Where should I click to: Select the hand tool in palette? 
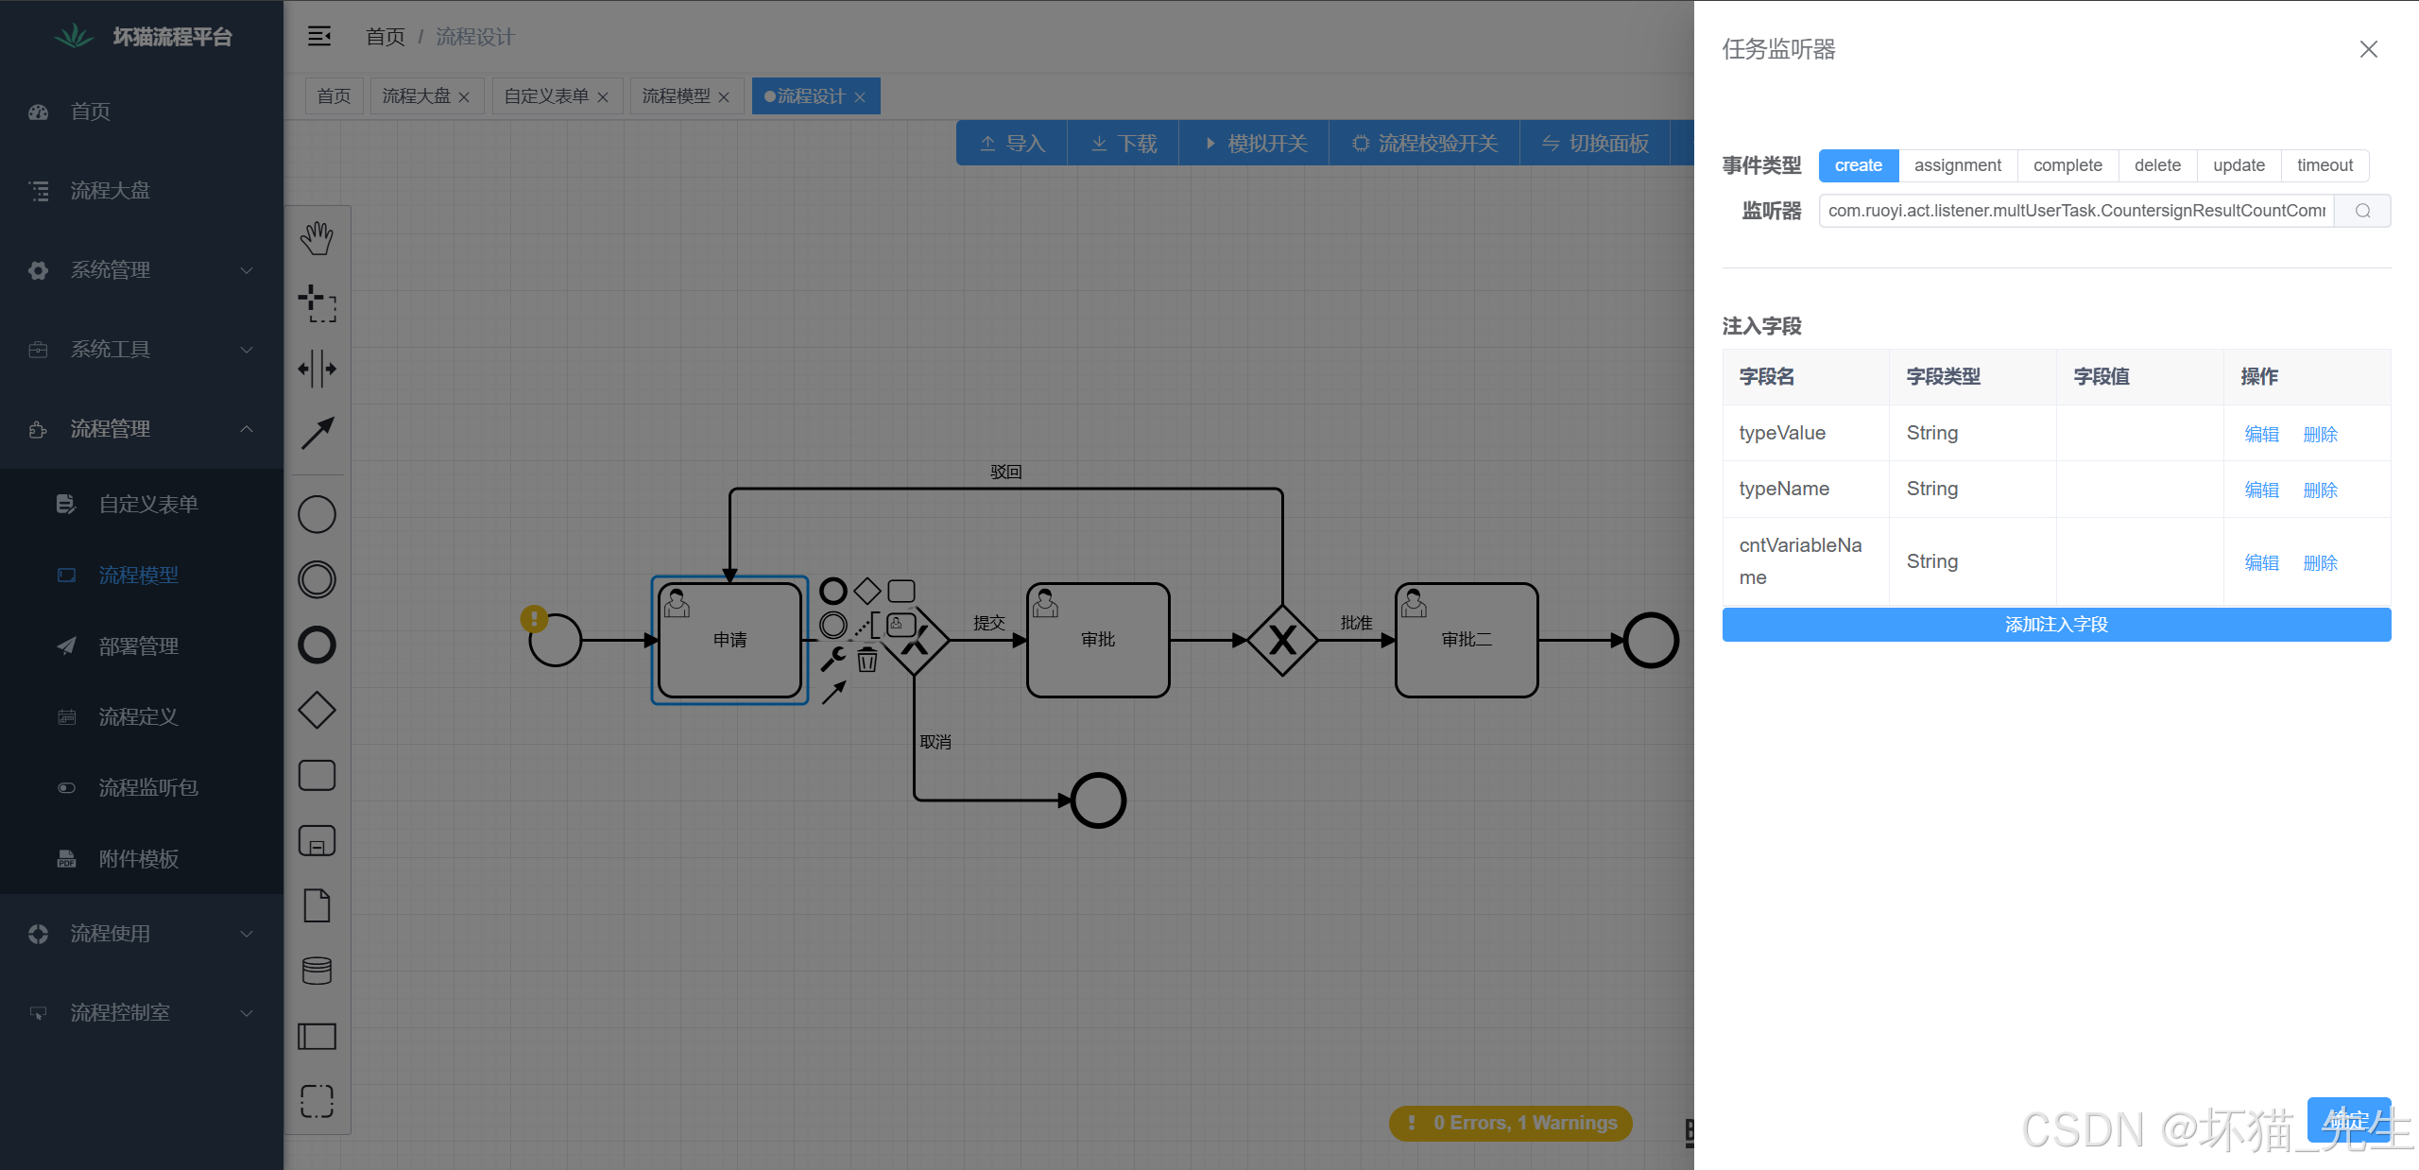317,239
